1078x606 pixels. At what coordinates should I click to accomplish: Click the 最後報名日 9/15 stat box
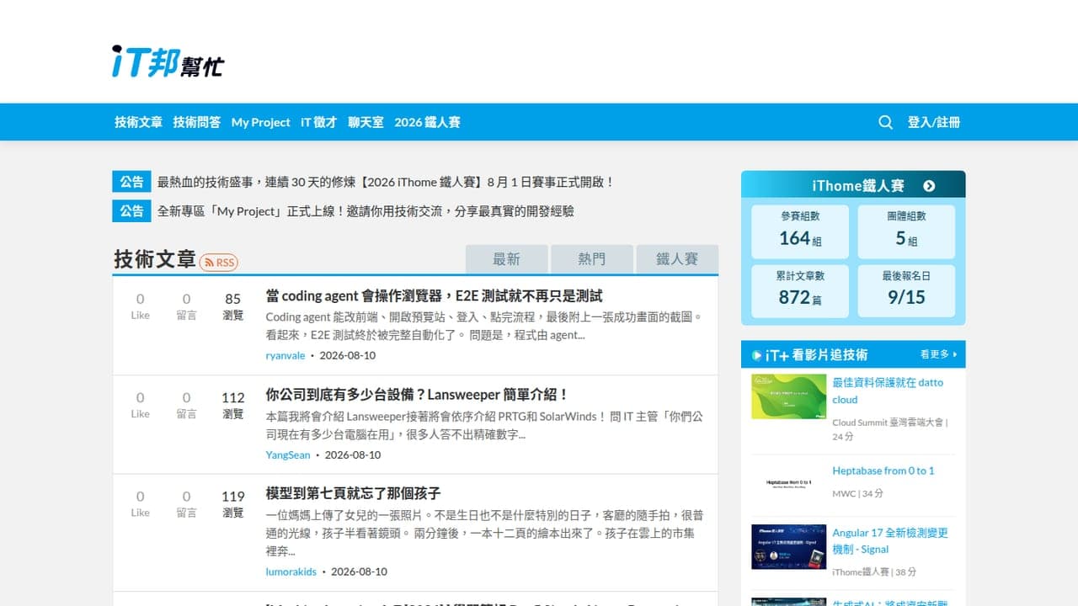pyautogui.click(x=906, y=291)
